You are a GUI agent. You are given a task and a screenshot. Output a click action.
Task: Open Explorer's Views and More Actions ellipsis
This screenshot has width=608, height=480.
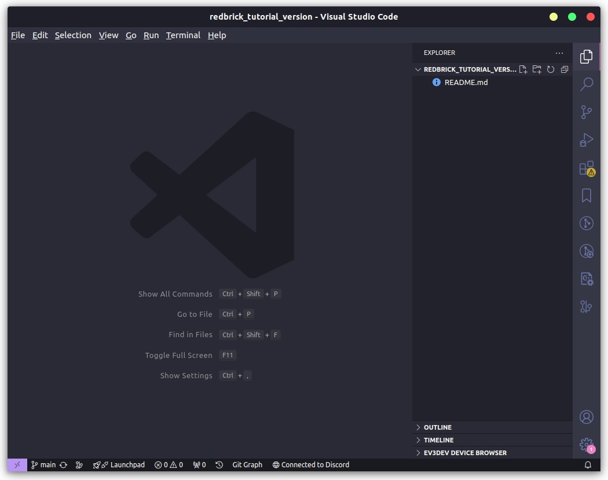click(x=559, y=53)
